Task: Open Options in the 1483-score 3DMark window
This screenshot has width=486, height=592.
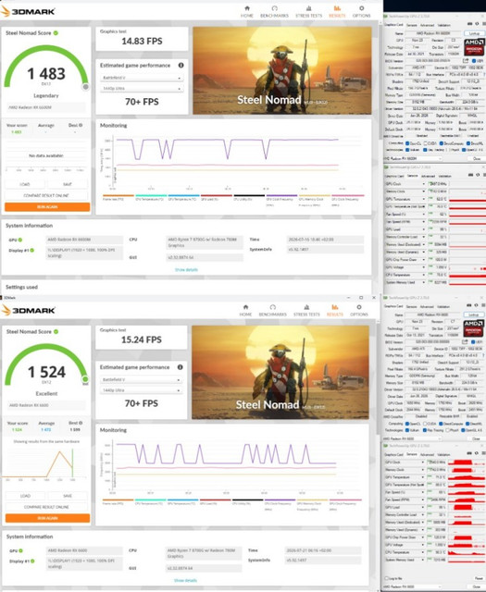Action: click(361, 12)
